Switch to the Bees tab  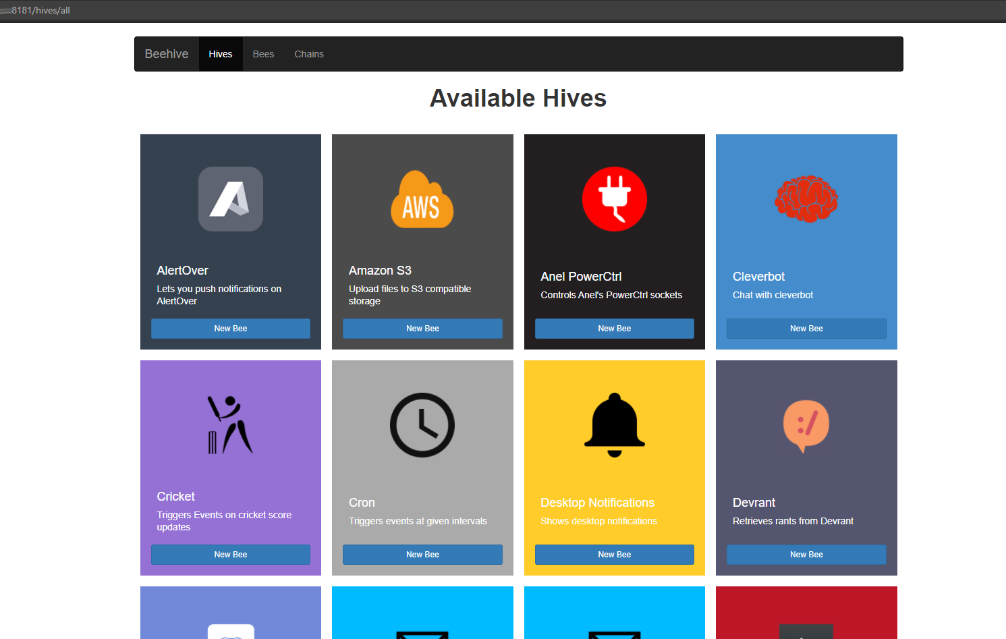tap(263, 54)
